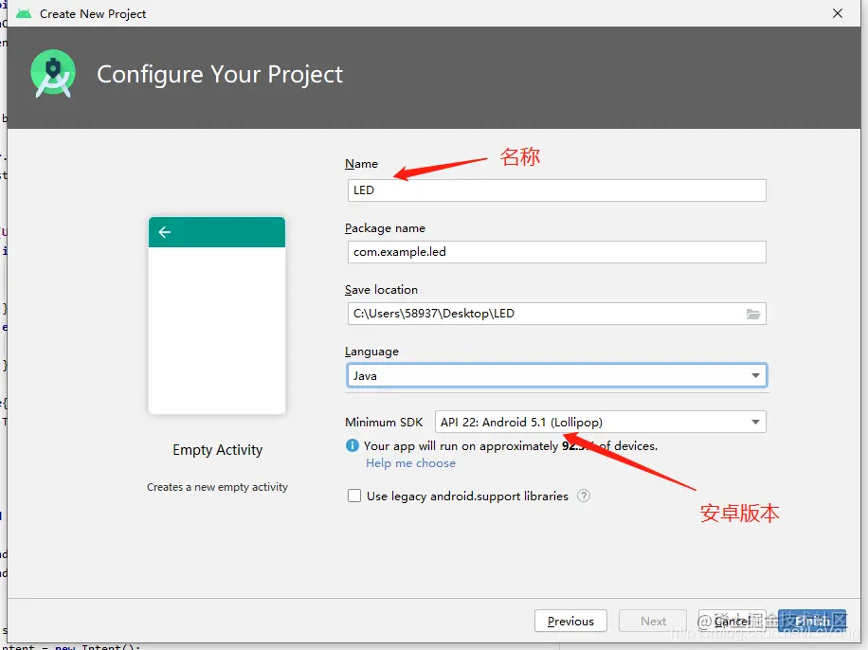Open the Help me choose link
This screenshot has width=868, height=650.
[x=410, y=462]
